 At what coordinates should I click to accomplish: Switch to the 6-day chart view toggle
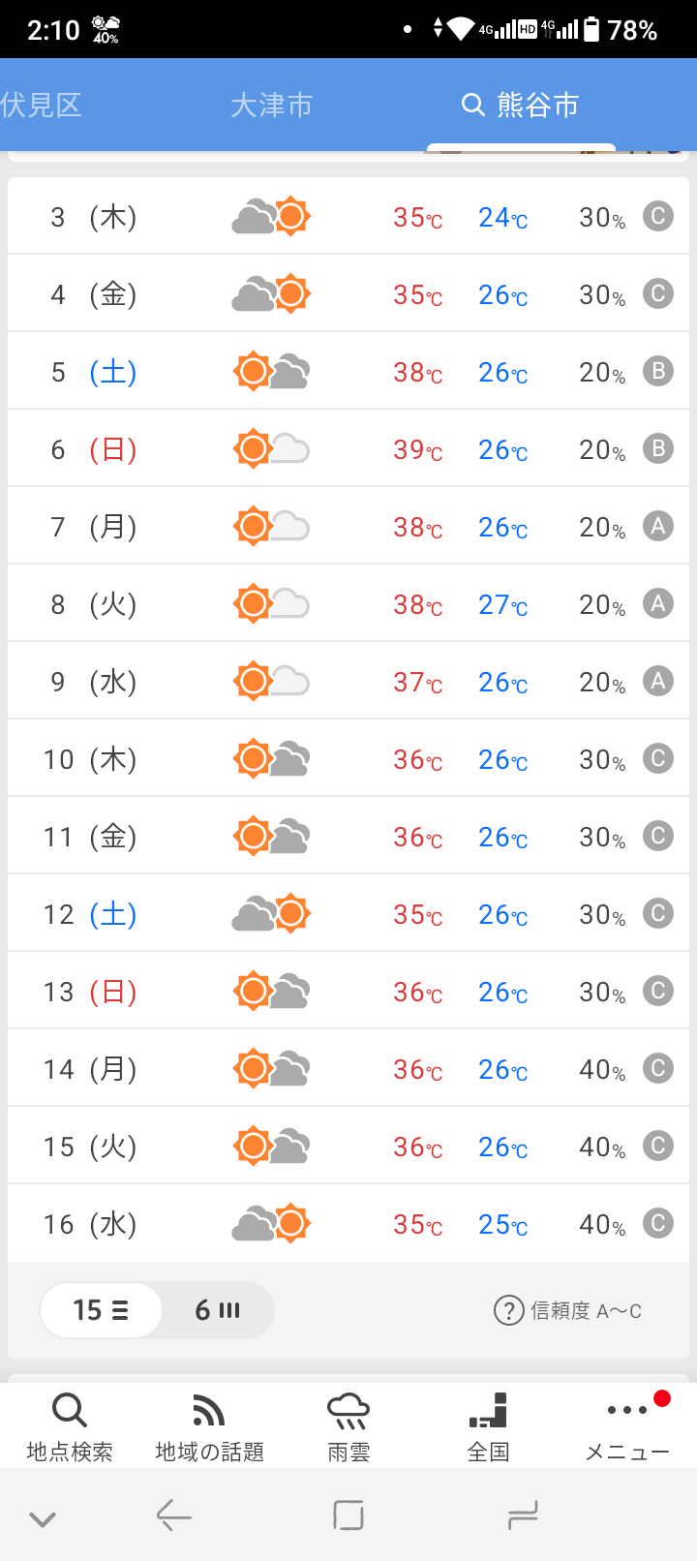click(217, 1310)
